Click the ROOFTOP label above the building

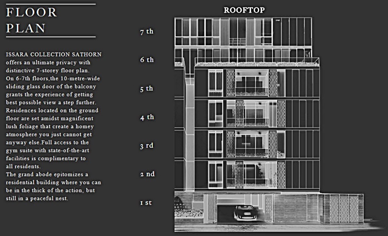point(244,10)
